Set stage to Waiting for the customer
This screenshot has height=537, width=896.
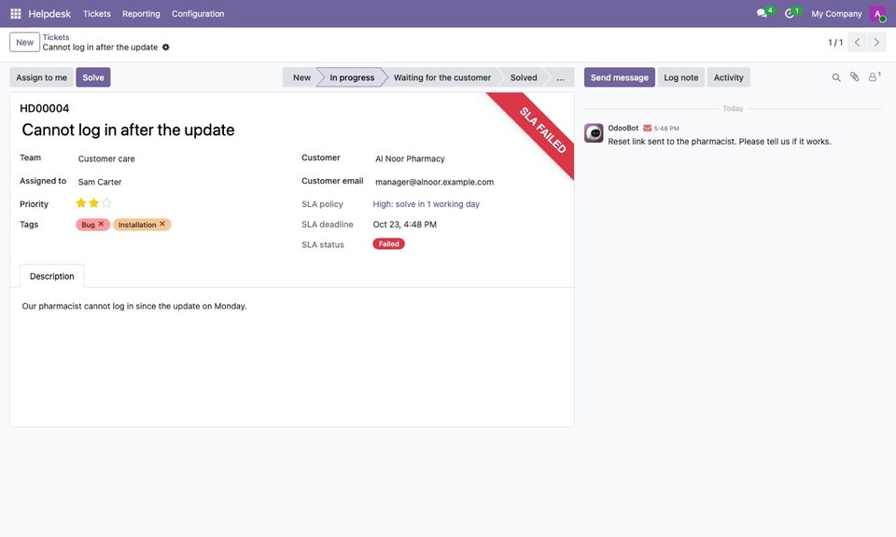[442, 77]
